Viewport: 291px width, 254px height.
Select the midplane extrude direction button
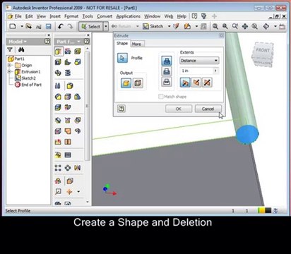(x=207, y=83)
